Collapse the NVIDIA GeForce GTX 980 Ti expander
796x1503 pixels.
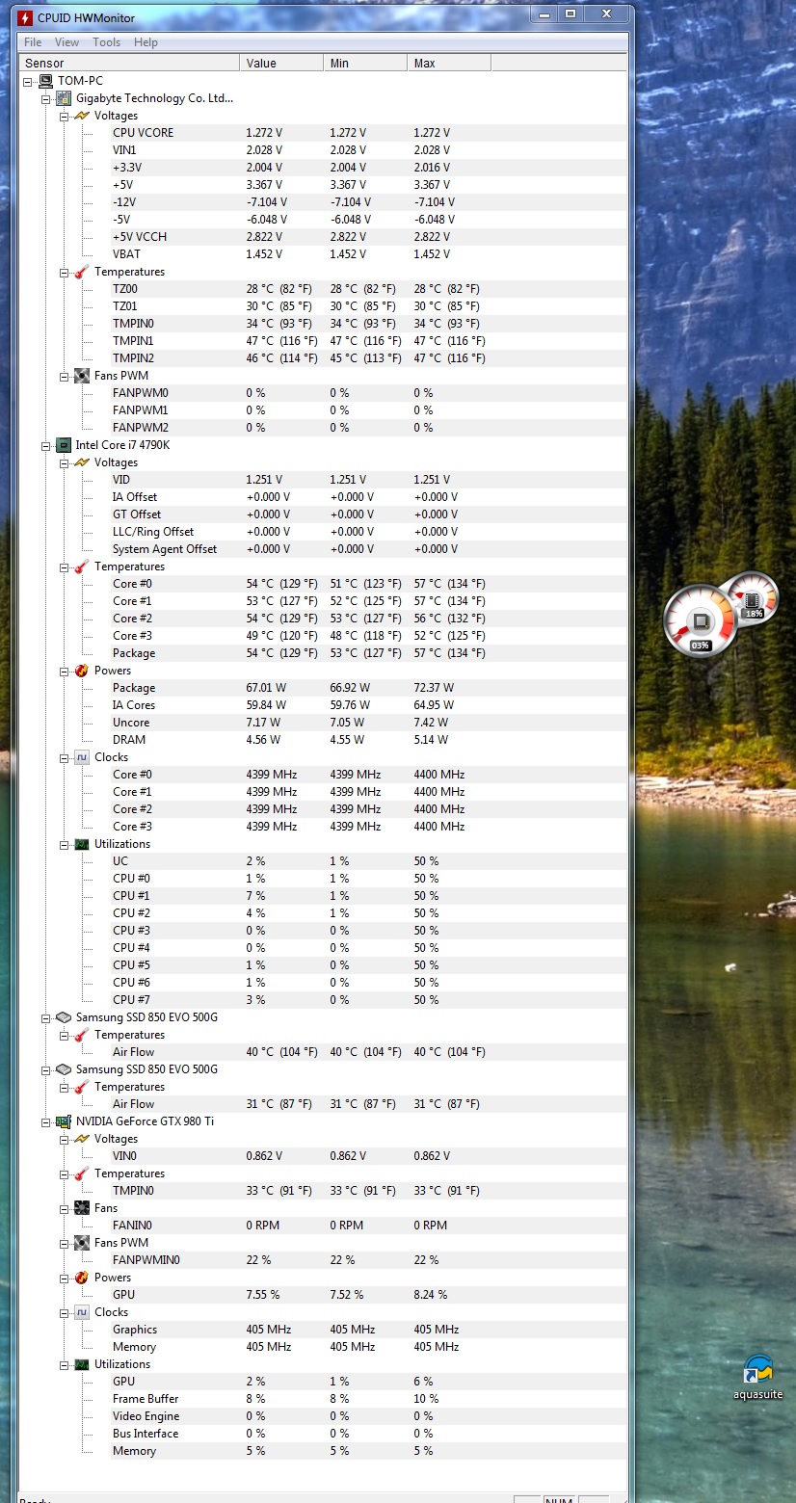pos(45,1121)
